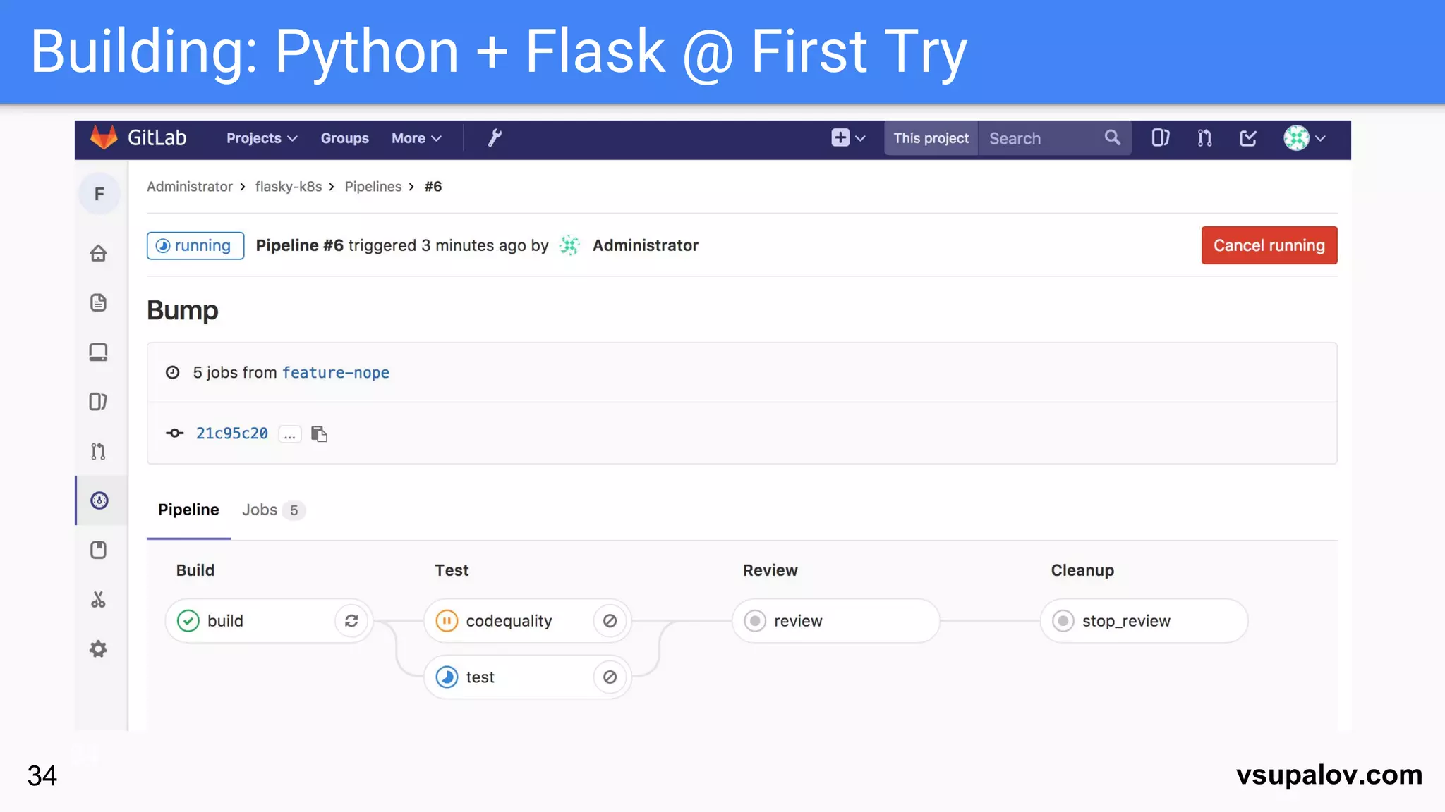This screenshot has width=1445, height=812.
Task: Expand the More navigation dropdown
Action: pos(416,138)
